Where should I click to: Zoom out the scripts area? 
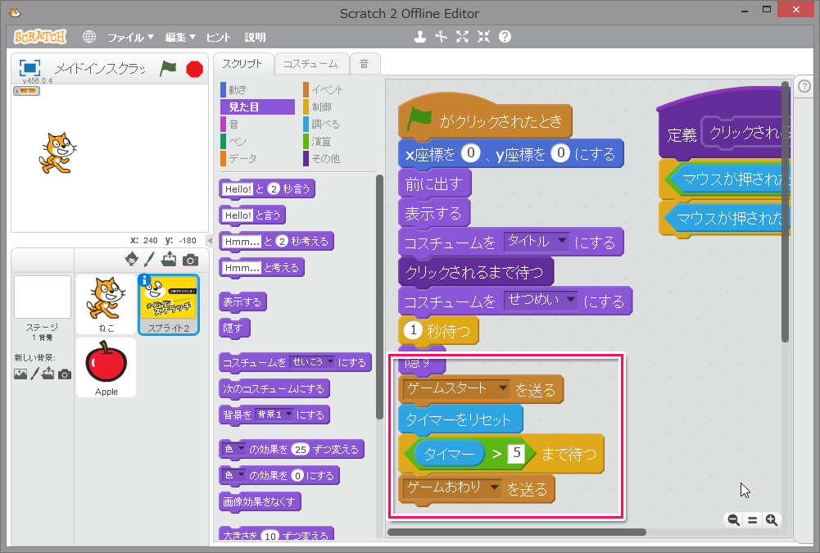click(x=734, y=519)
